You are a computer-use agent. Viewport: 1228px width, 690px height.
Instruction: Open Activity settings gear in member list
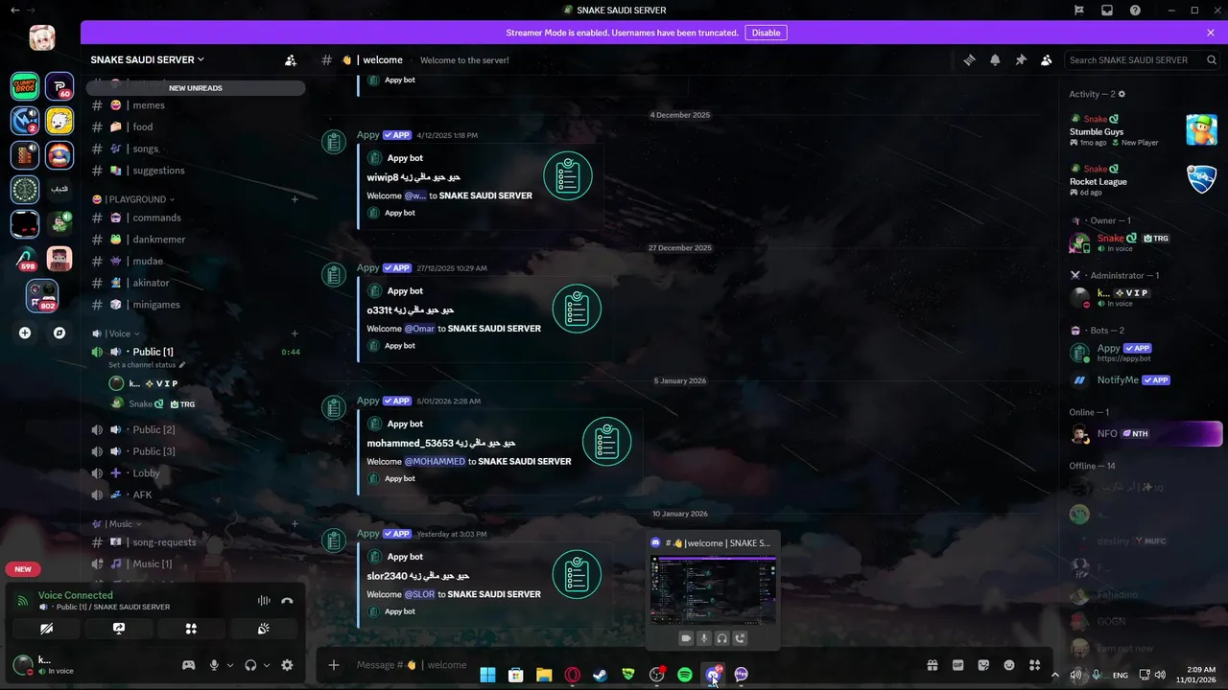tap(1122, 94)
